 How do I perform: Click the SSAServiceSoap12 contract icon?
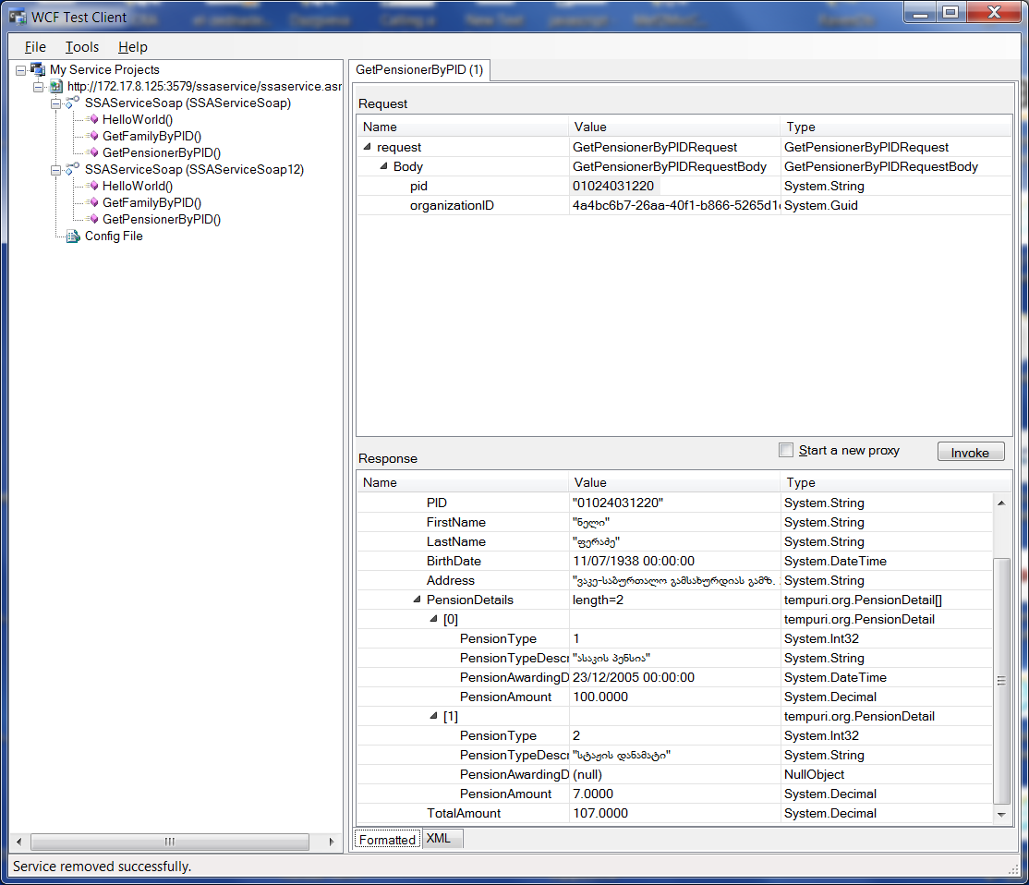click(x=72, y=169)
